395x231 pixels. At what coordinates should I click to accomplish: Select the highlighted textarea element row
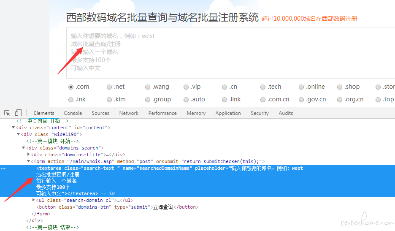tap(197, 181)
